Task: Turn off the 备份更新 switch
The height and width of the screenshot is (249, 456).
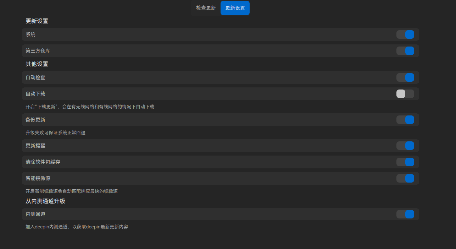Action: 405,120
